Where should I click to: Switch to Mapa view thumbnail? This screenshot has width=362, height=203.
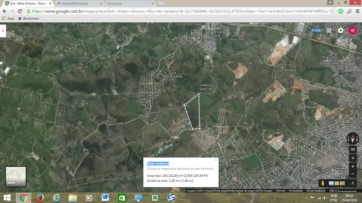point(16,177)
